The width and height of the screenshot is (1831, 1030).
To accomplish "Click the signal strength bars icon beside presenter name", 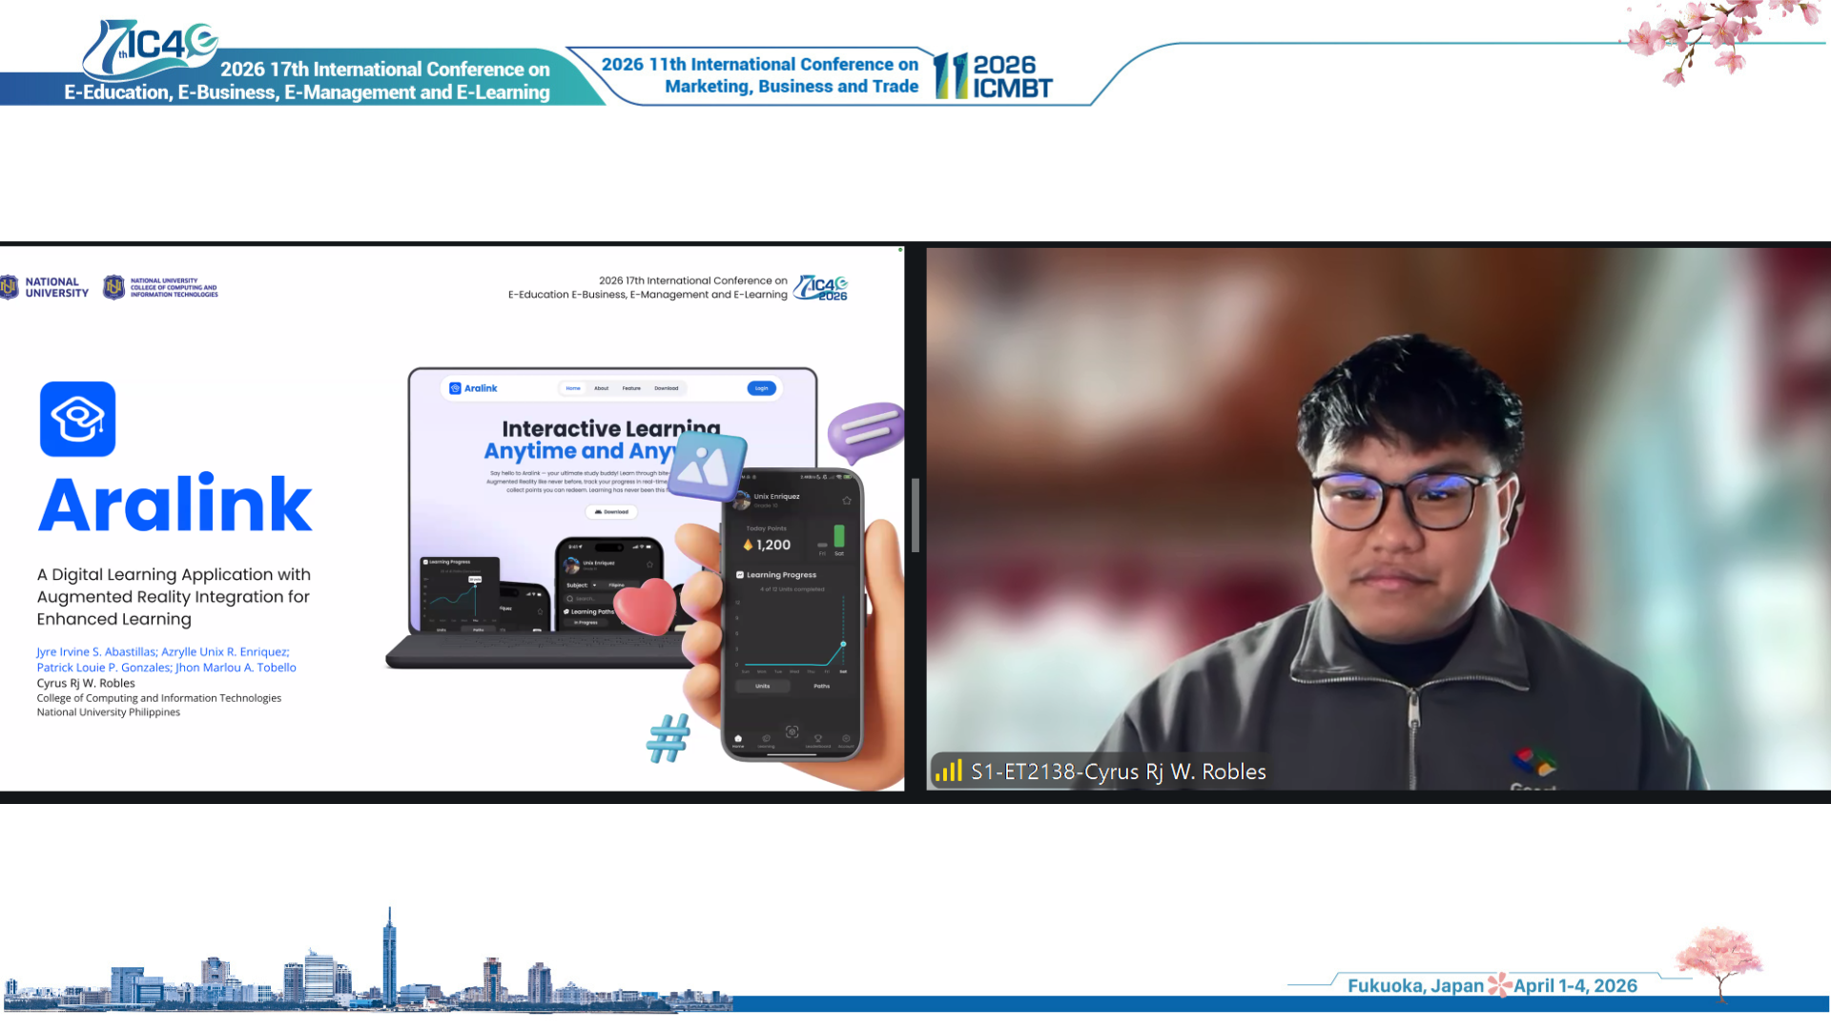I will pos(949,771).
